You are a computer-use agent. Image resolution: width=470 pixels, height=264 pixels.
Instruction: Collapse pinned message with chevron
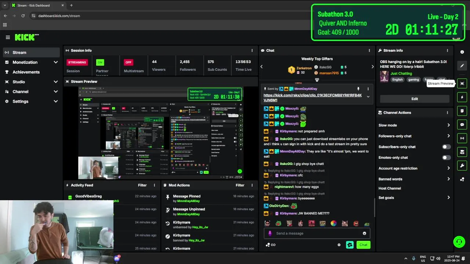(x=368, y=97)
